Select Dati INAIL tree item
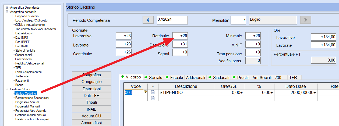This screenshot has width=339, height=126. (22, 46)
